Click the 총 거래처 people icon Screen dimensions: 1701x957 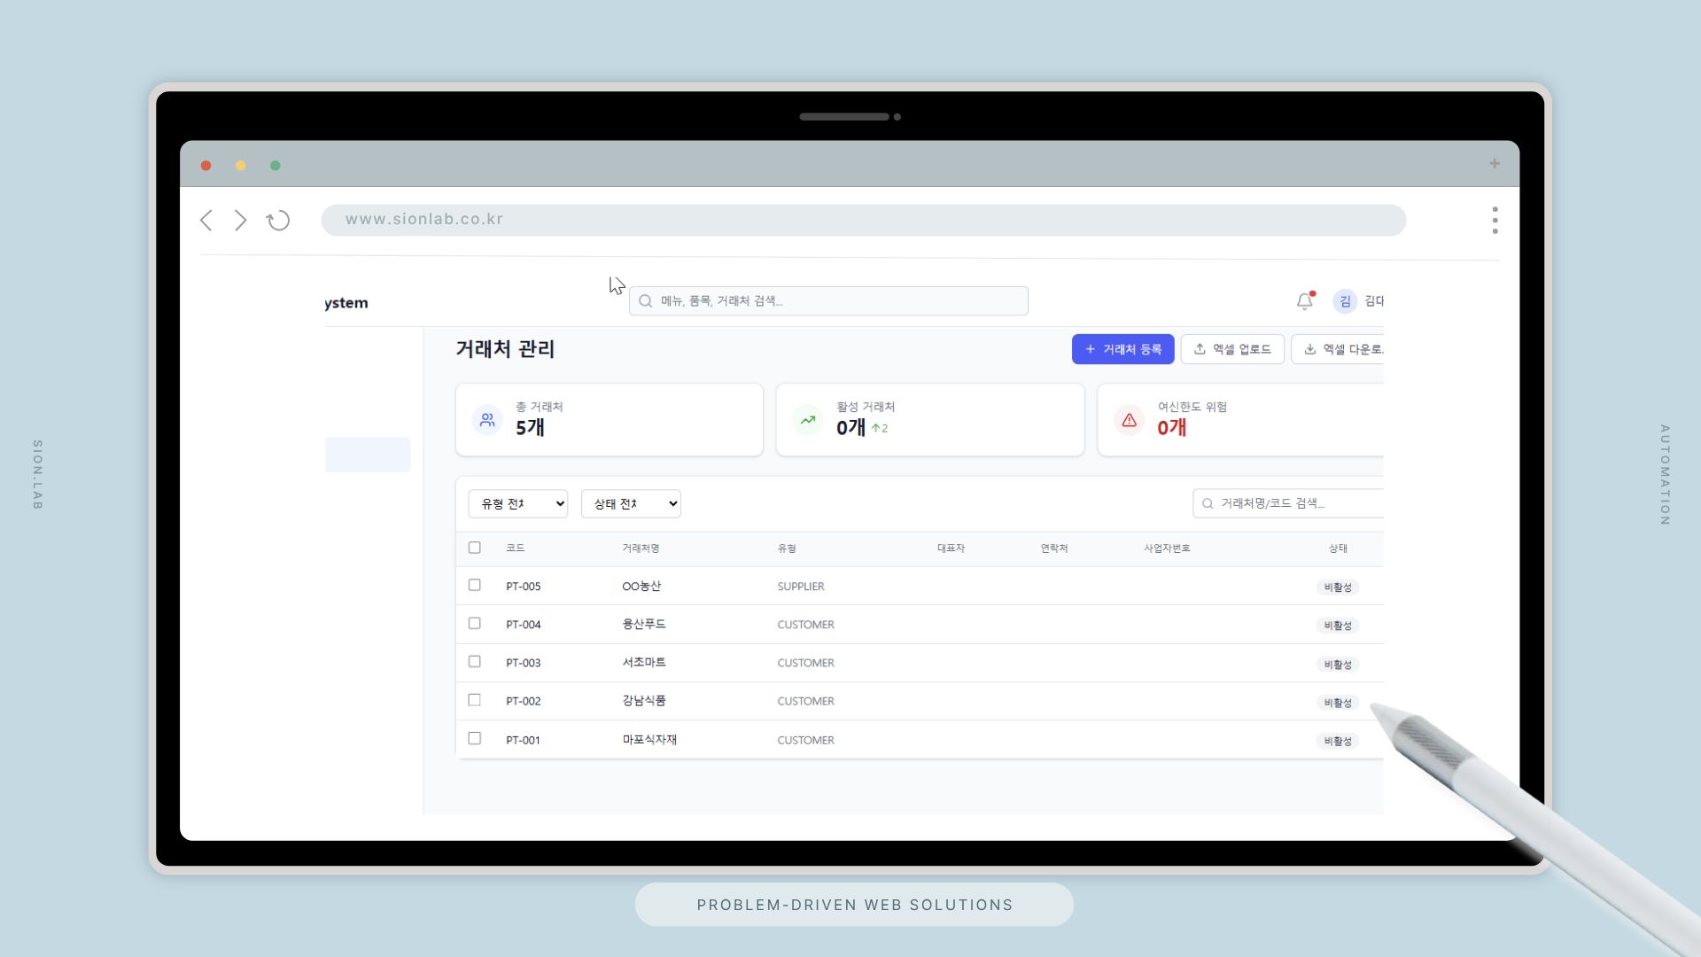[x=487, y=420]
